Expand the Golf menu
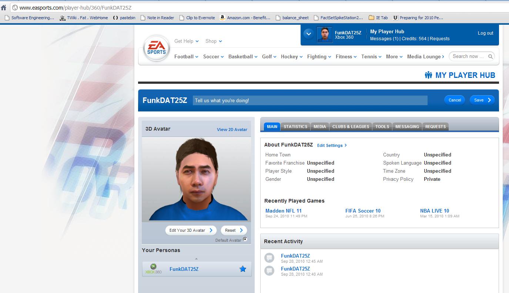 tap(269, 56)
